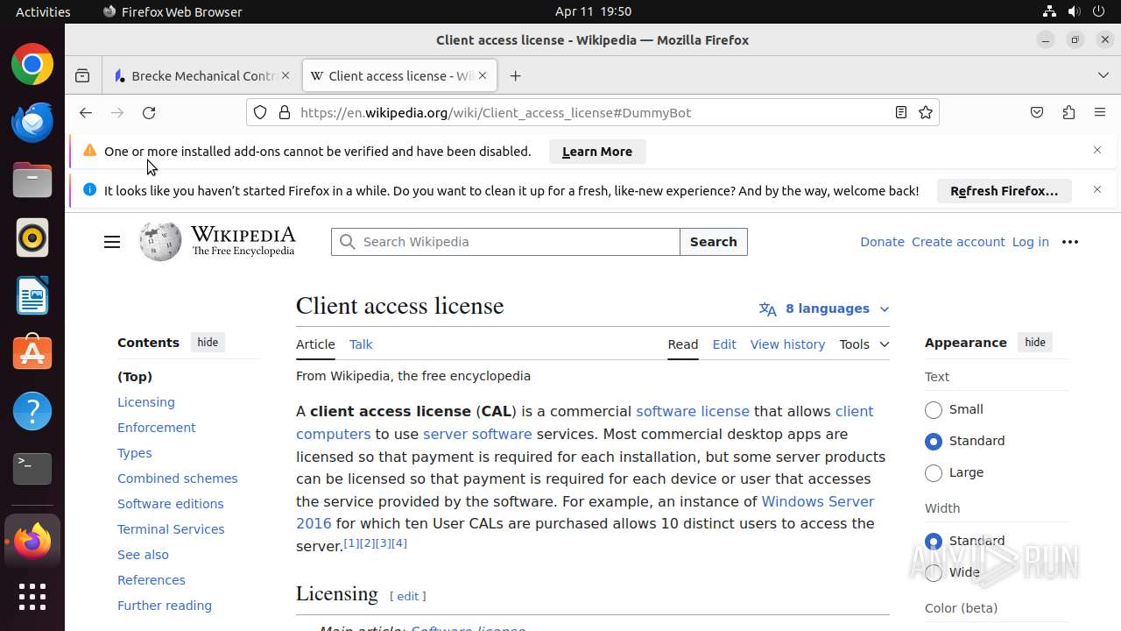This screenshot has width=1121, height=631.
Task: Select the Large text size radio
Action: [934, 473]
